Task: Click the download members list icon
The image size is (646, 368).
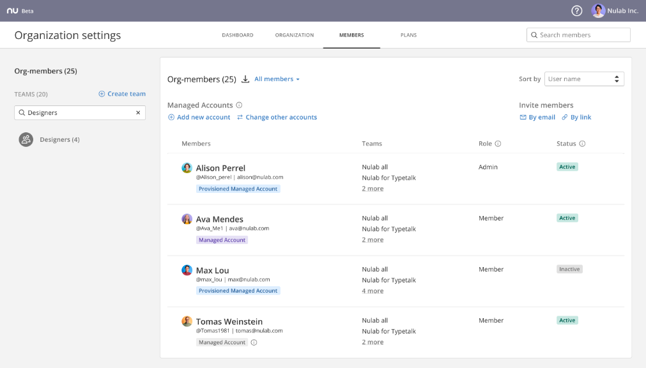Action: tap(245, 79)
